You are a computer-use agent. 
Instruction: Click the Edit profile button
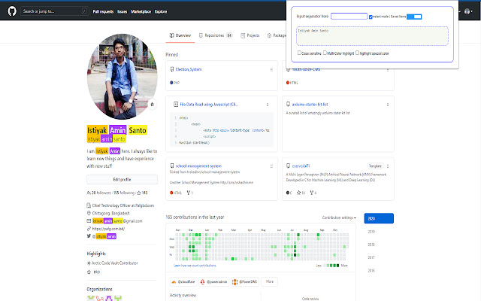coord(121,180)
